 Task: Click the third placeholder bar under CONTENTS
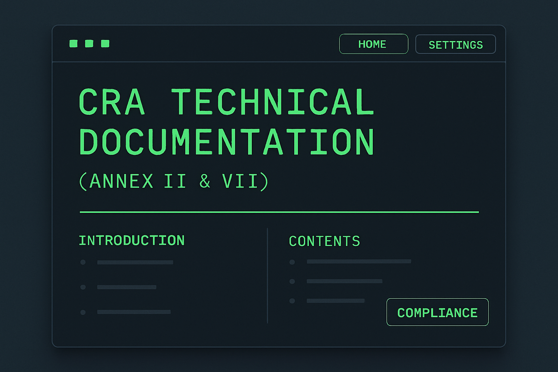tap(335, 301)
